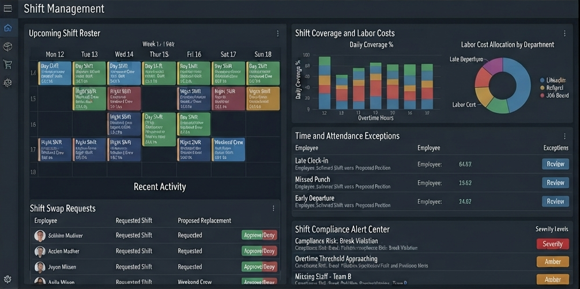Screen dimensions: 580x289
Task: Open Upcoming Shift Roster options menu
Action: 278,33
